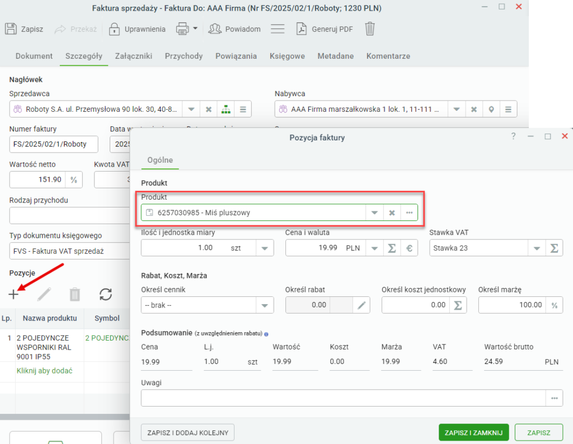Click unit cost sigma icon

458,305
